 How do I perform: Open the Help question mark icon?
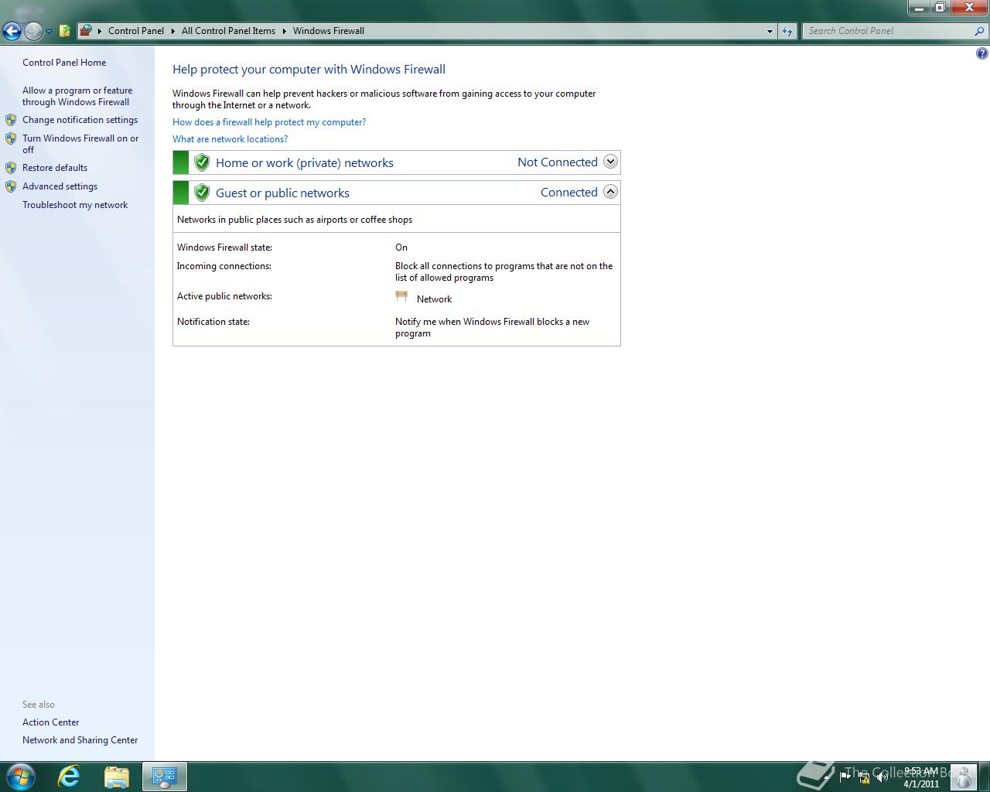(x=982, y=53)
